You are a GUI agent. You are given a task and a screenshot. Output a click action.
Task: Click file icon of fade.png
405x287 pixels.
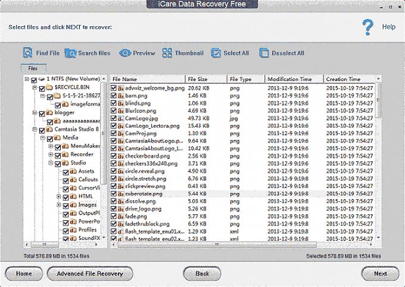pyautogui.click(x=121, y=217)
